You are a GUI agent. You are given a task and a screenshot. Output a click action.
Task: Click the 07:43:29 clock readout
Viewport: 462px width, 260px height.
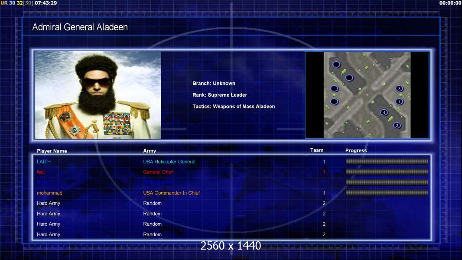[46, 3]
